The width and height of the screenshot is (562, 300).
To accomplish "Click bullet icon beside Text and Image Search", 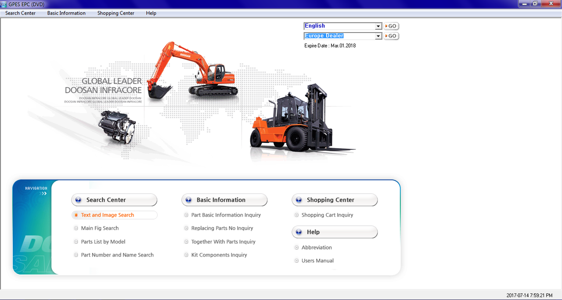I will click(76, 215).
